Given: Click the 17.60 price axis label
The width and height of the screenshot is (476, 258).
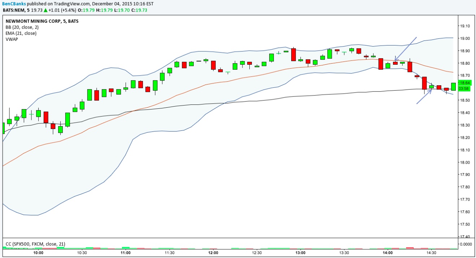Looking at the screenshot, I should (x=465, y=212).
